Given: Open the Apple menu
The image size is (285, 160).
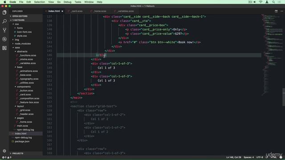Looking at the screenshot, I should click(5, 2).
